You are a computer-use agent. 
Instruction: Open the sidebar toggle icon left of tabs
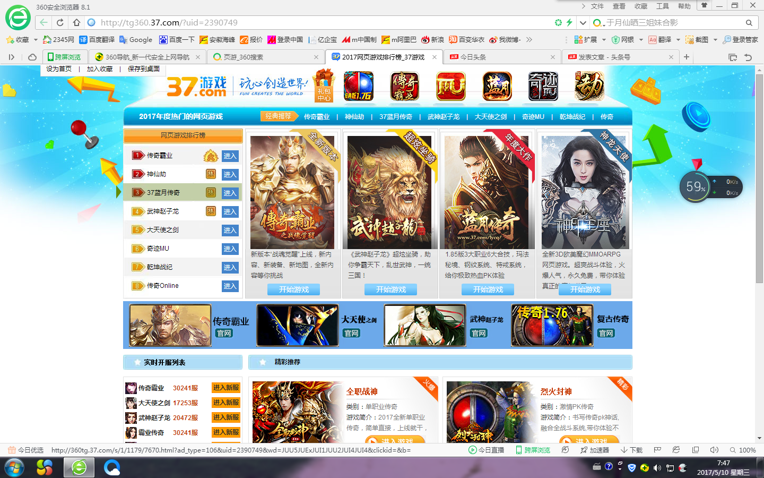tap(12, 57)
